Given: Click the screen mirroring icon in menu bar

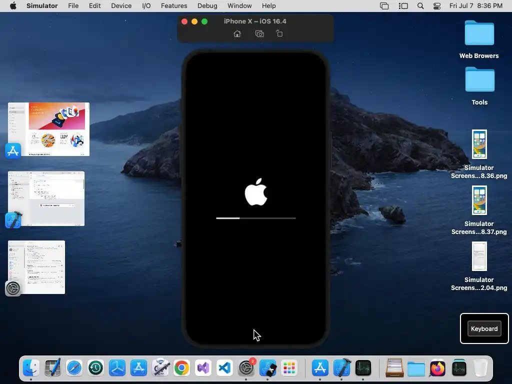Looking at the screenshot, I should coord(384,6).
